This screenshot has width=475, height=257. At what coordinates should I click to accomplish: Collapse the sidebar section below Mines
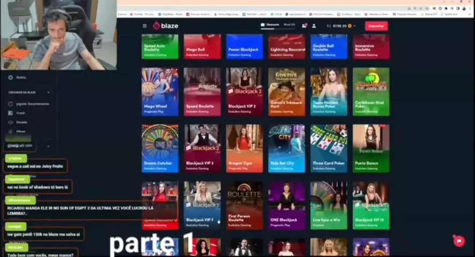point(48,146)
